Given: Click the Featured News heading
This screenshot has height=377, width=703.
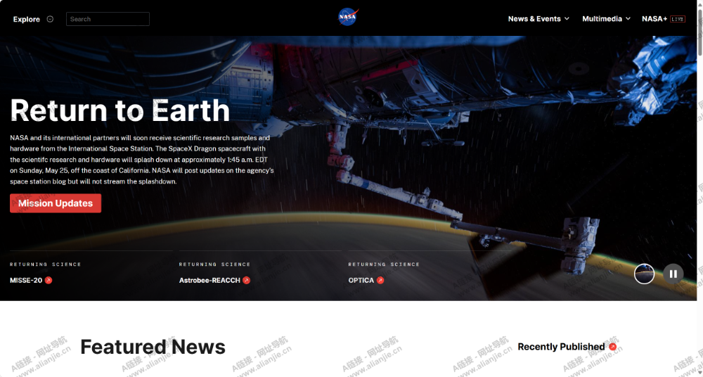Looking at the screenshot, I should [153, 347].
